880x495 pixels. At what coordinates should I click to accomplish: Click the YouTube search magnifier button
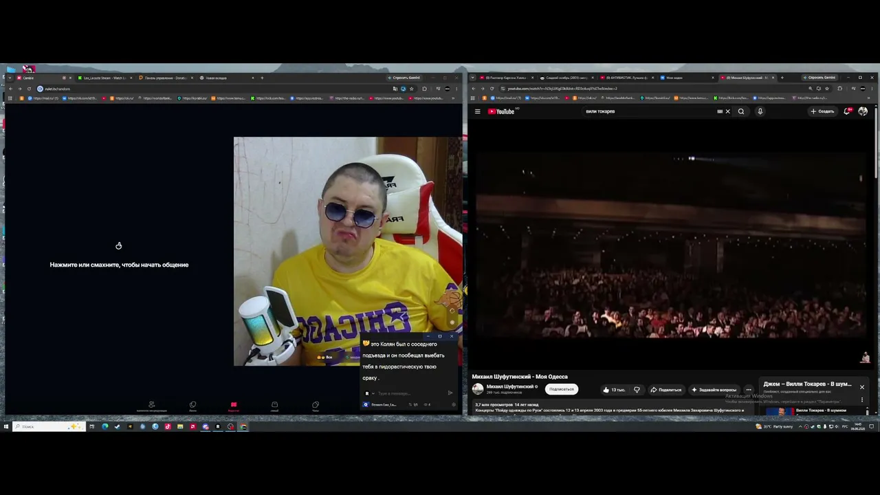click(x=741, y=111)
